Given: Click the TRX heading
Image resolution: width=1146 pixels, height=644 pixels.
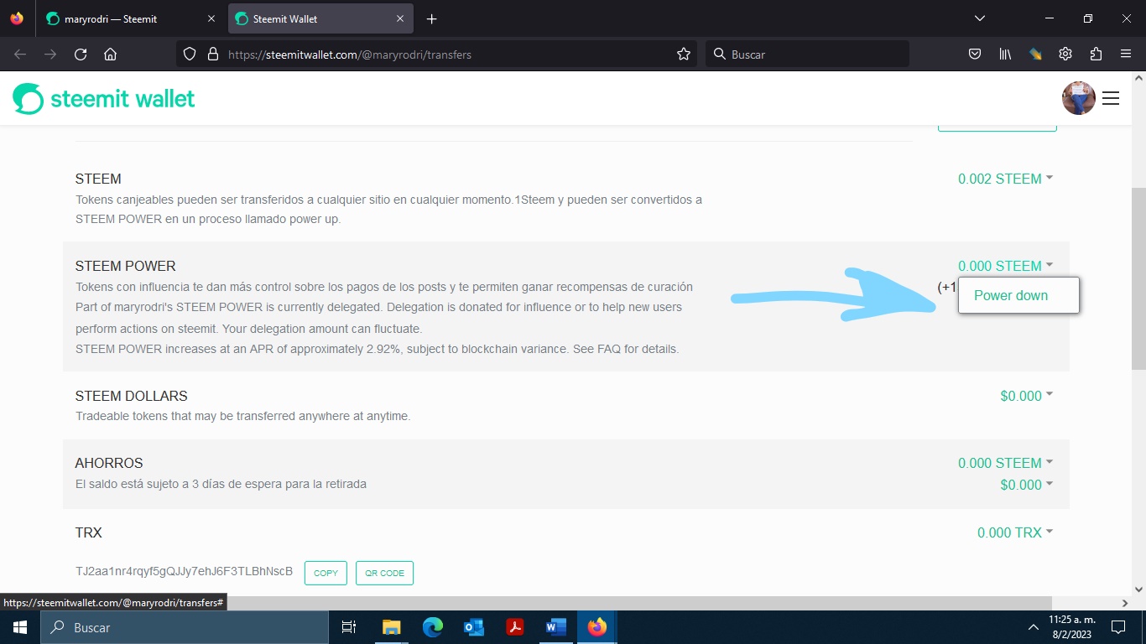Looking at the screenshot, I should tap(89, 532).
